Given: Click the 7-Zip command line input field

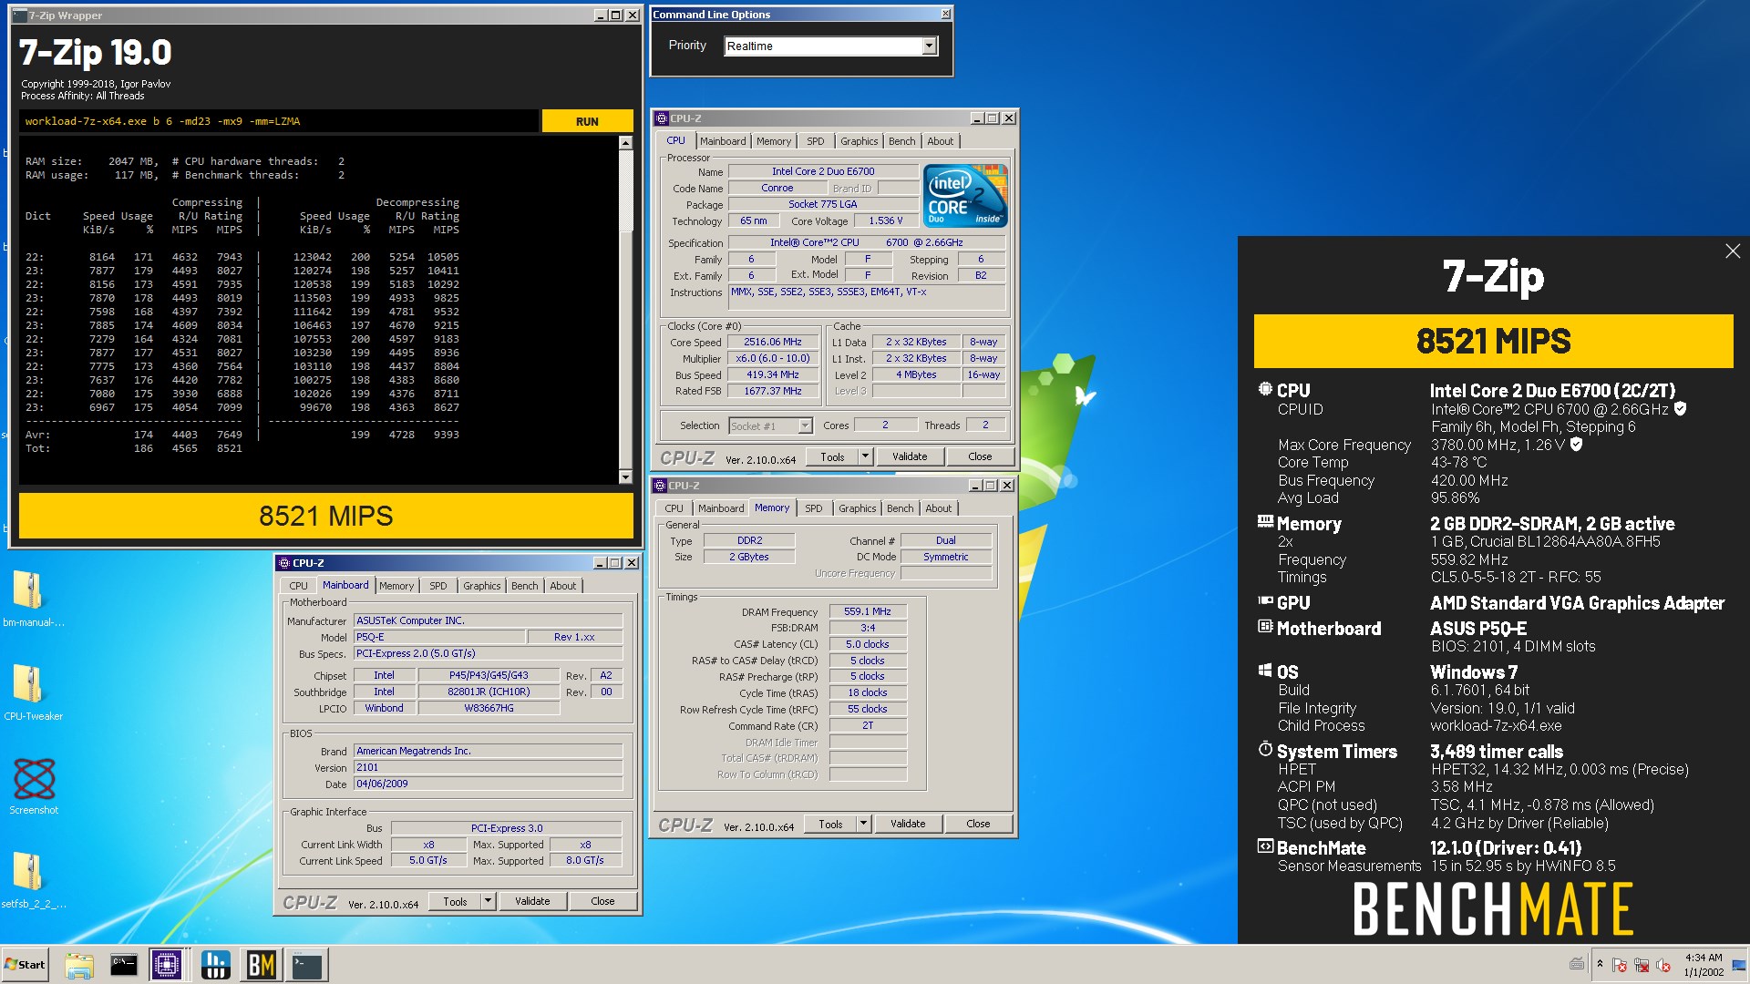Looking at the screenshot, I should [x=278, y=121].
